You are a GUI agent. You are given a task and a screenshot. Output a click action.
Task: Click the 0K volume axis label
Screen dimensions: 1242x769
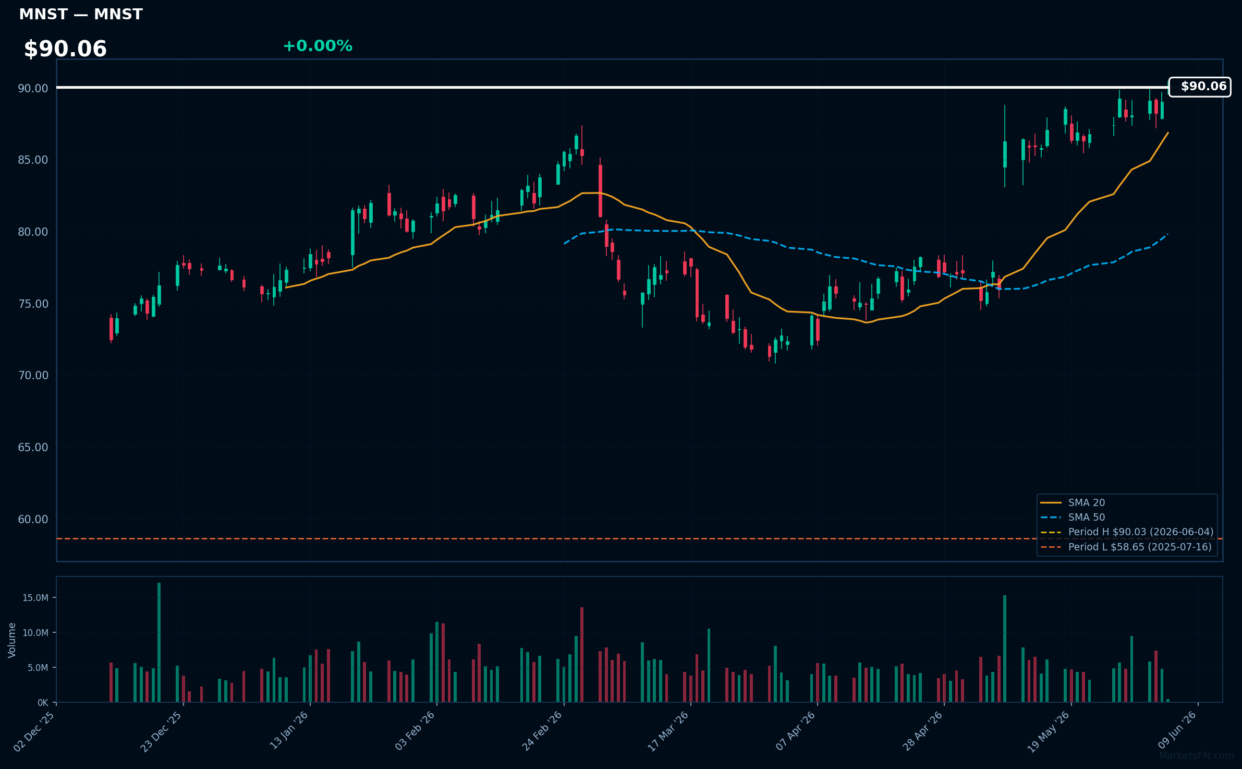(43, 703)
